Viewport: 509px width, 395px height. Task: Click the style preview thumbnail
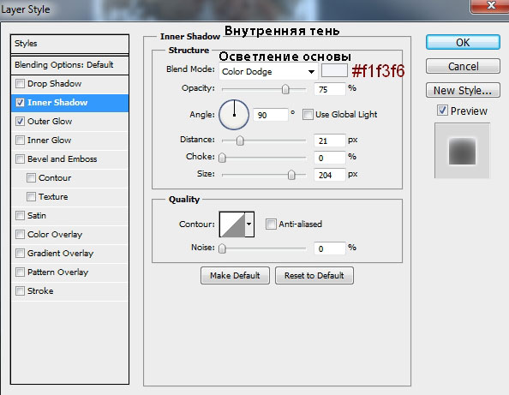[462, 151]
